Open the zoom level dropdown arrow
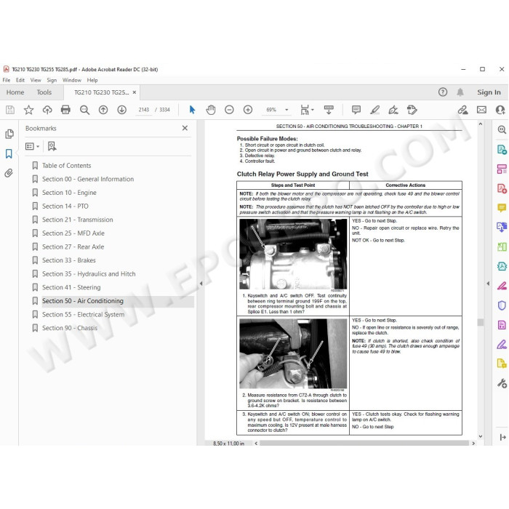 coord(286,110)
